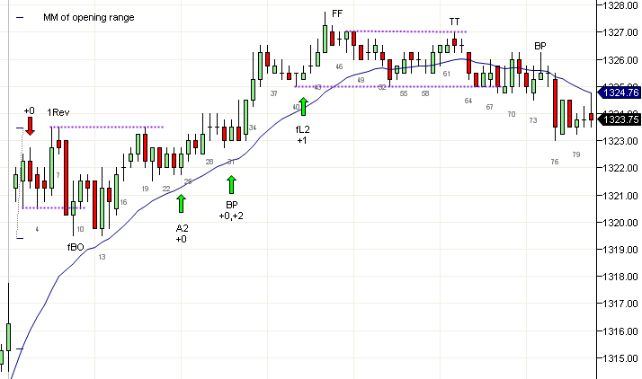Click bar number 79 label

point(576,154)
